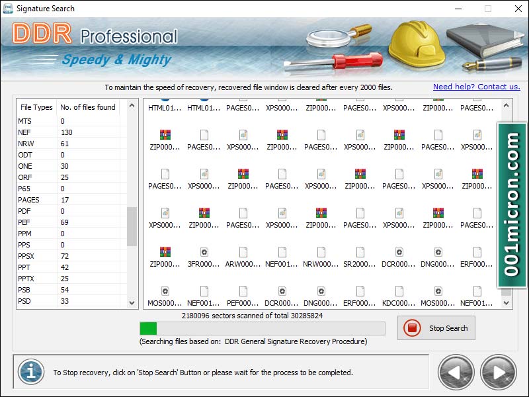
Task: Click the Signature Search title bar icon
Action: point(9,8)
